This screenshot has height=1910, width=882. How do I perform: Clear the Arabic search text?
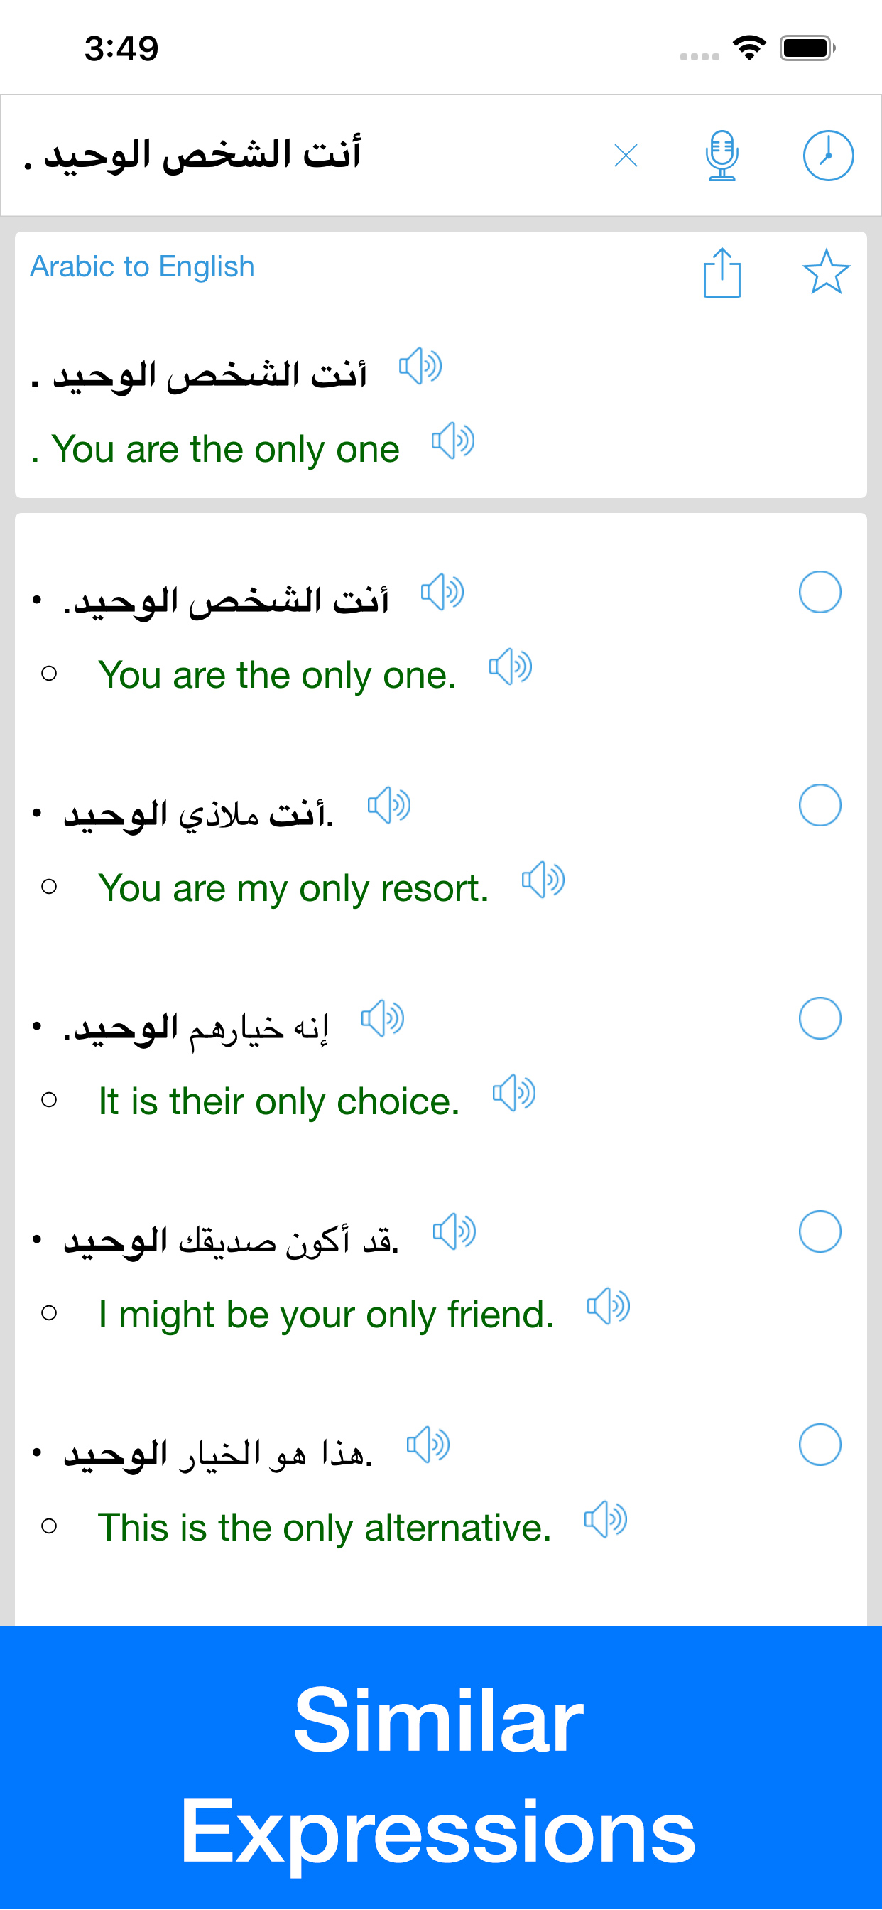626,156
